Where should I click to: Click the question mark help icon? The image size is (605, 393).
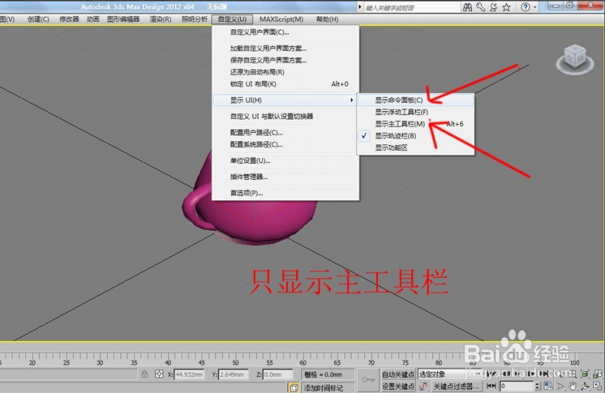coord(525,7)
